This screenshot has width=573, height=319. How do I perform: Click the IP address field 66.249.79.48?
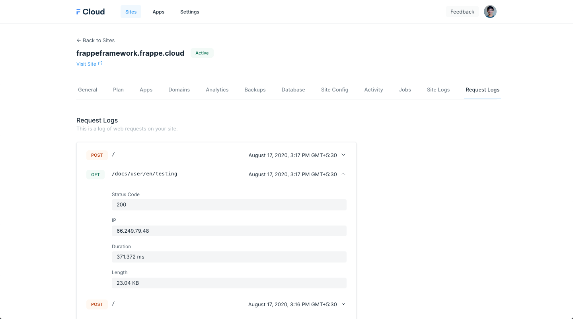(229, 231)
